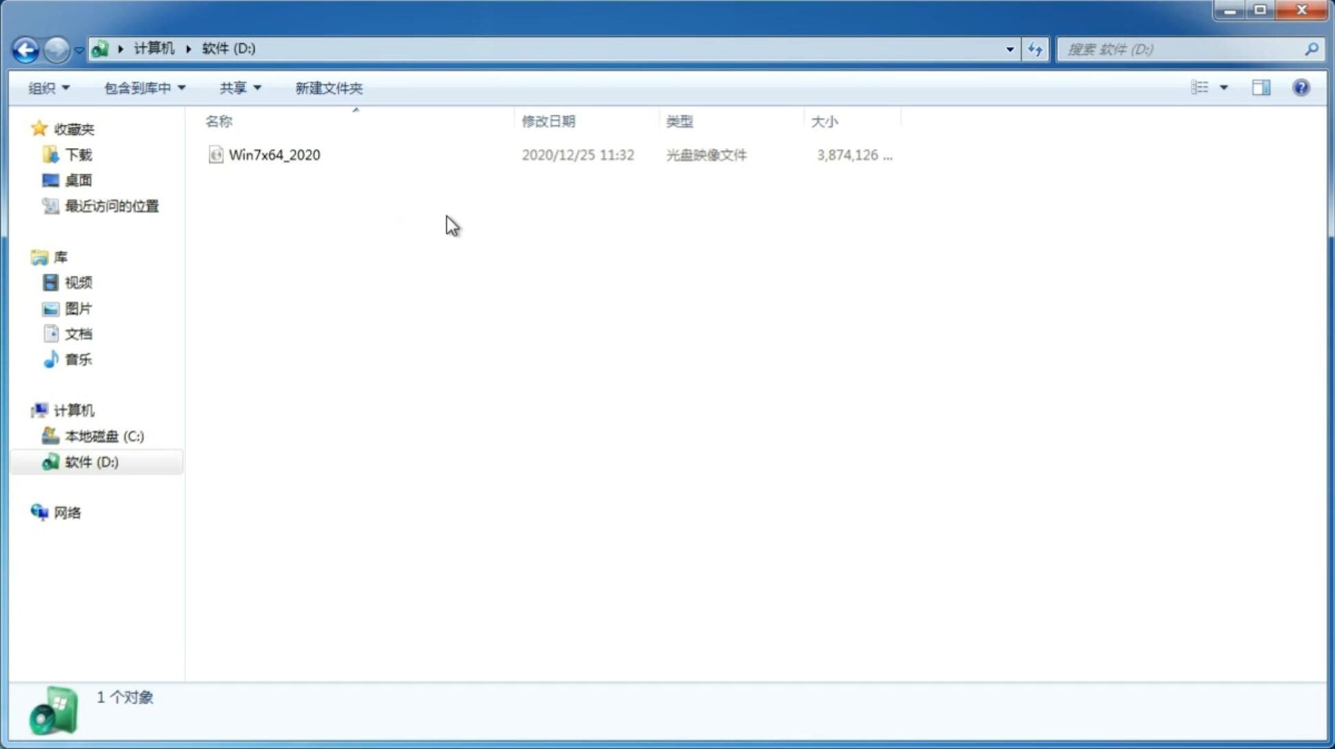1335x749 pixels.
Task: Open 库 section in sidebar
Action: click(60, 256)
